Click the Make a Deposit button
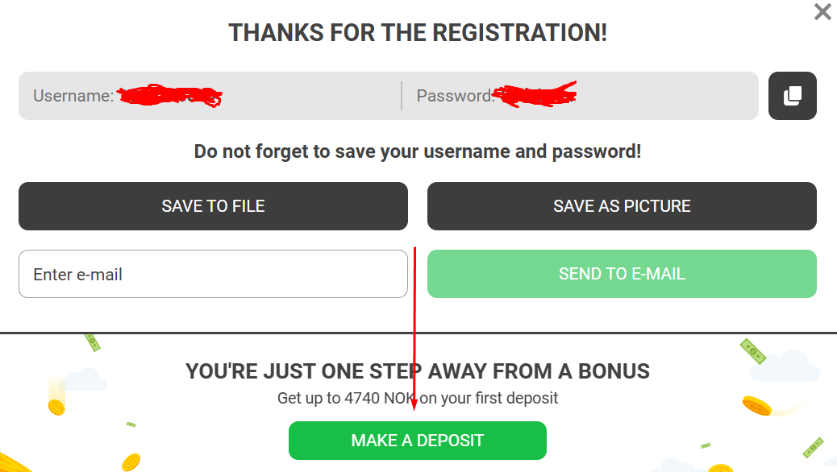The image size is (837, 472). [x=417, y=441]
